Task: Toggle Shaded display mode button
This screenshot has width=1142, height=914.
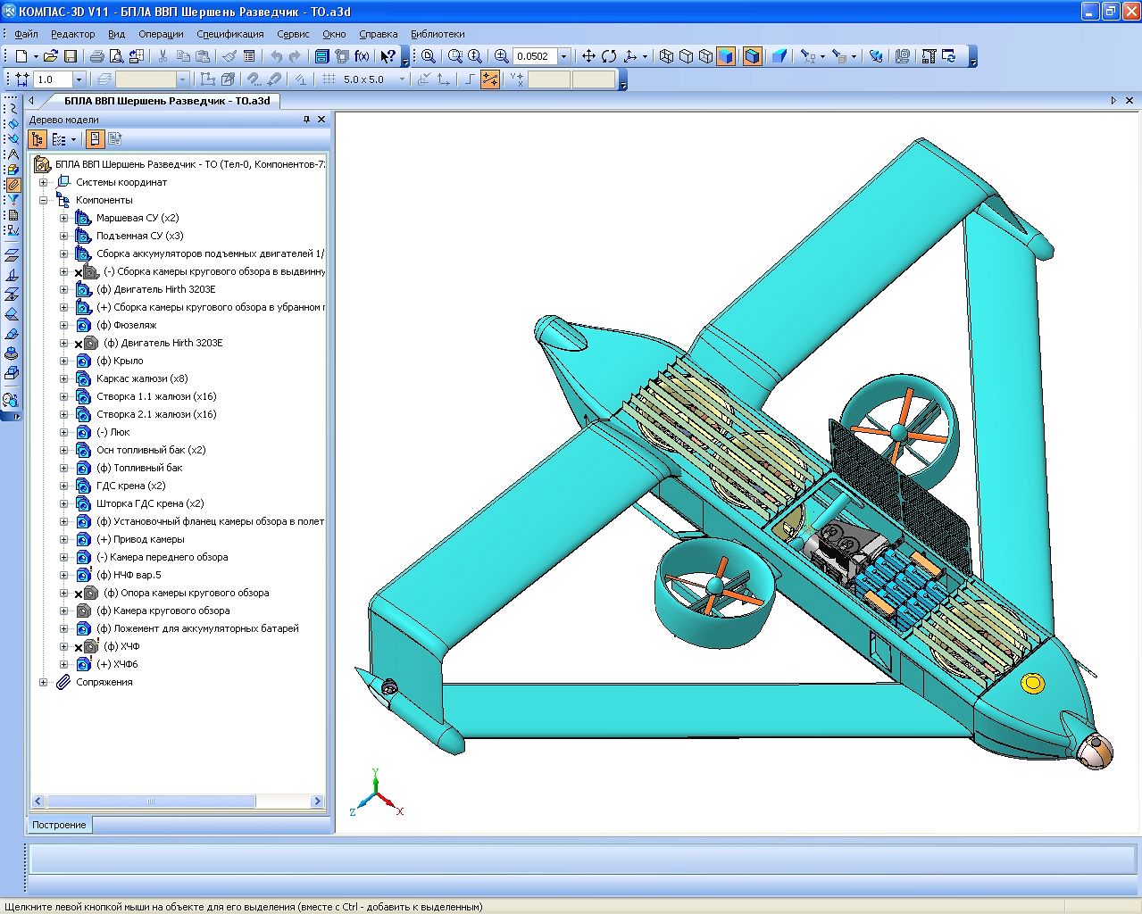Action: pos(726,56)
